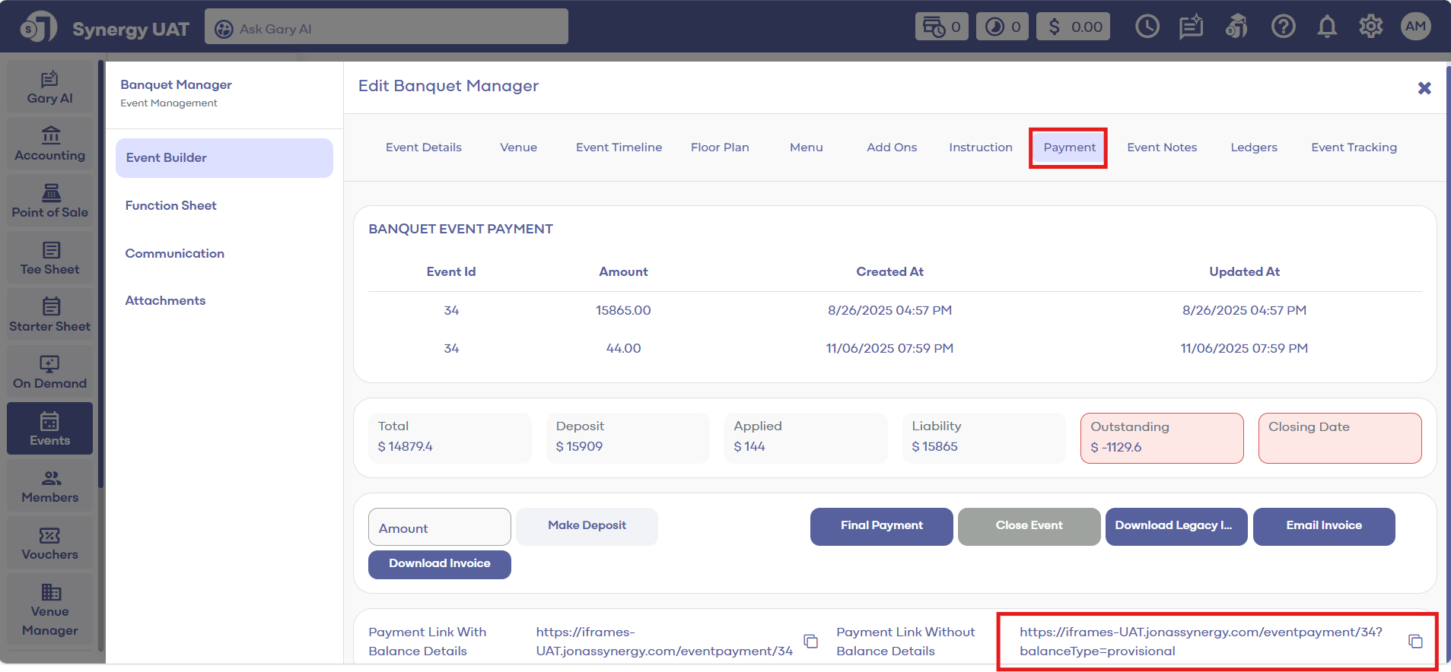Switch to the Ledgers tab
The width and height of the screenshot is (1451, 672).
pos(1254,147)
